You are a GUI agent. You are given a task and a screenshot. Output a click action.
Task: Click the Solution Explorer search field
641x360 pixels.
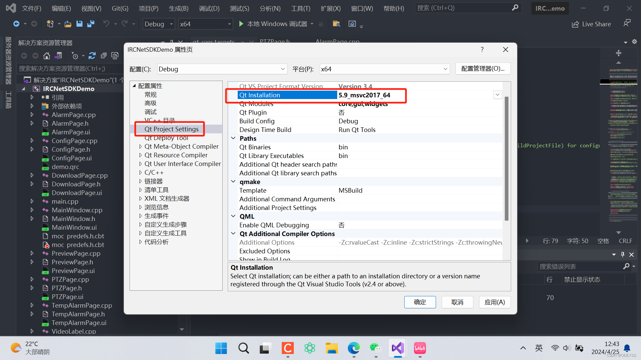69,68
